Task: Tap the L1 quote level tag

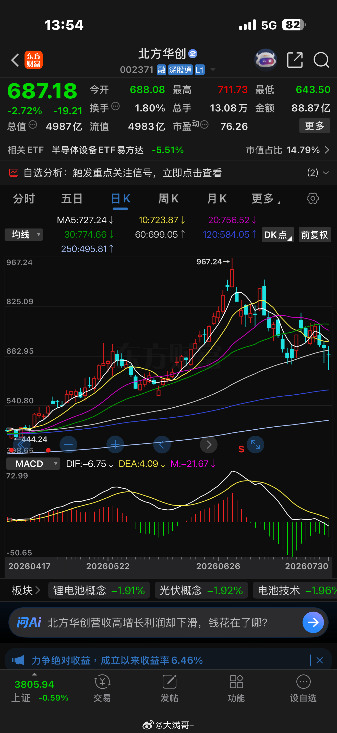Action: (199, 70)
